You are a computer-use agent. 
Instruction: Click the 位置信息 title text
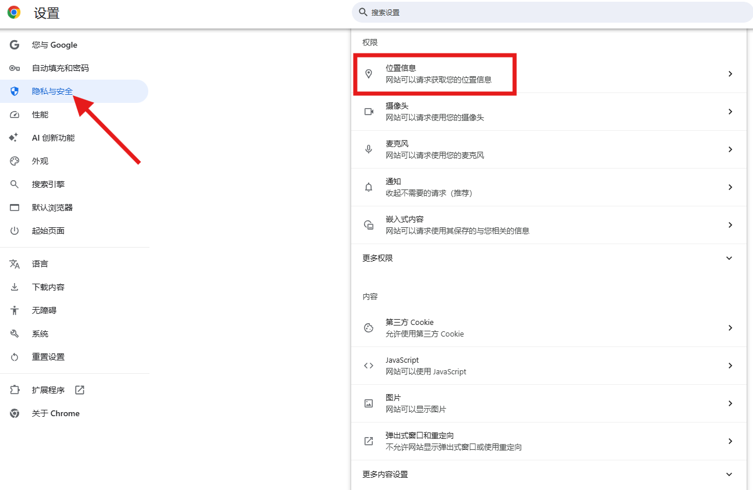(x=401, y=68)
